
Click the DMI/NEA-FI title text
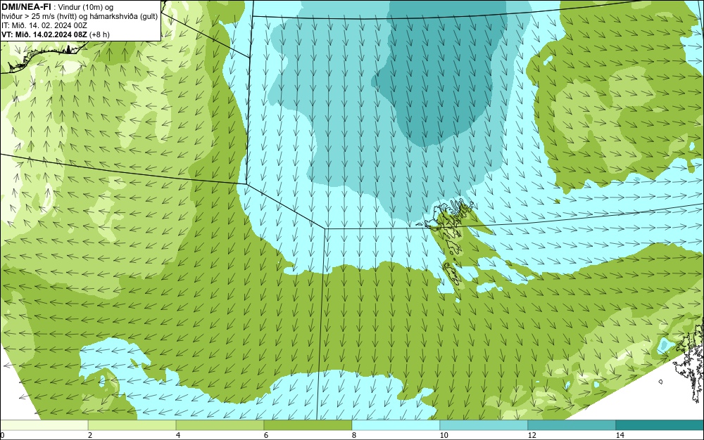25,7
